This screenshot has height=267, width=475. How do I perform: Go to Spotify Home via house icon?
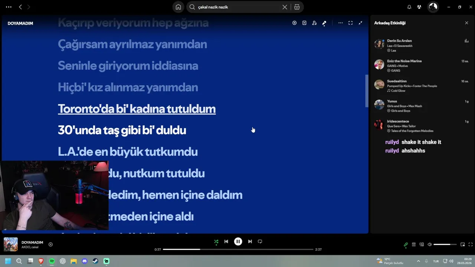[178, 7]
